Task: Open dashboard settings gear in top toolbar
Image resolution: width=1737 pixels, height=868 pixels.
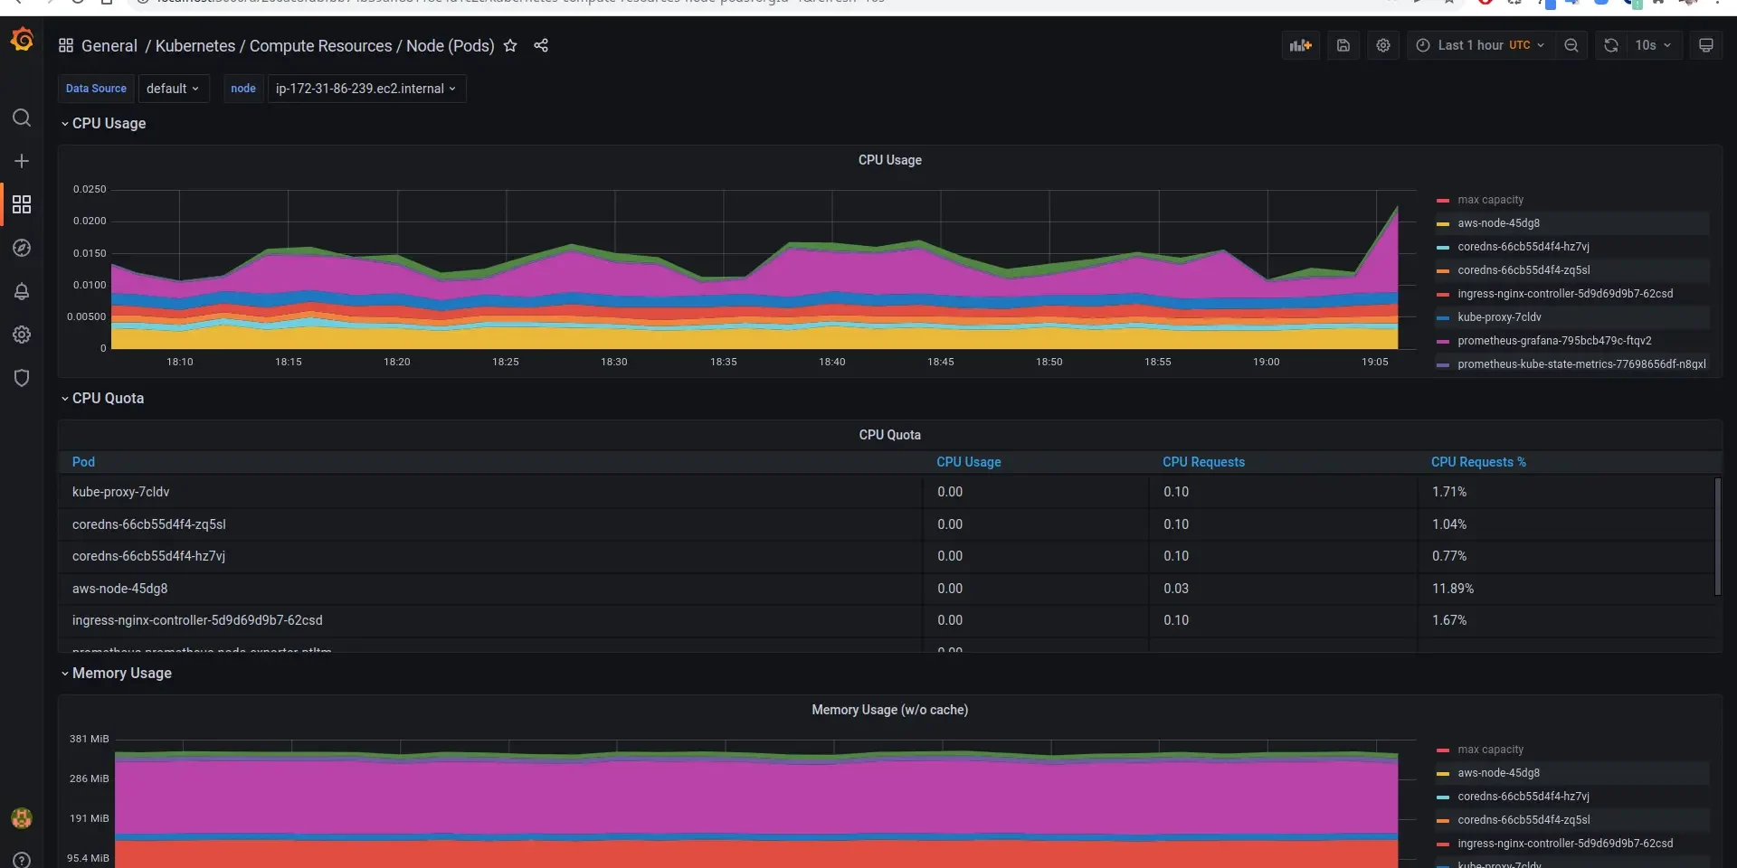Action: click(1383, 45)
